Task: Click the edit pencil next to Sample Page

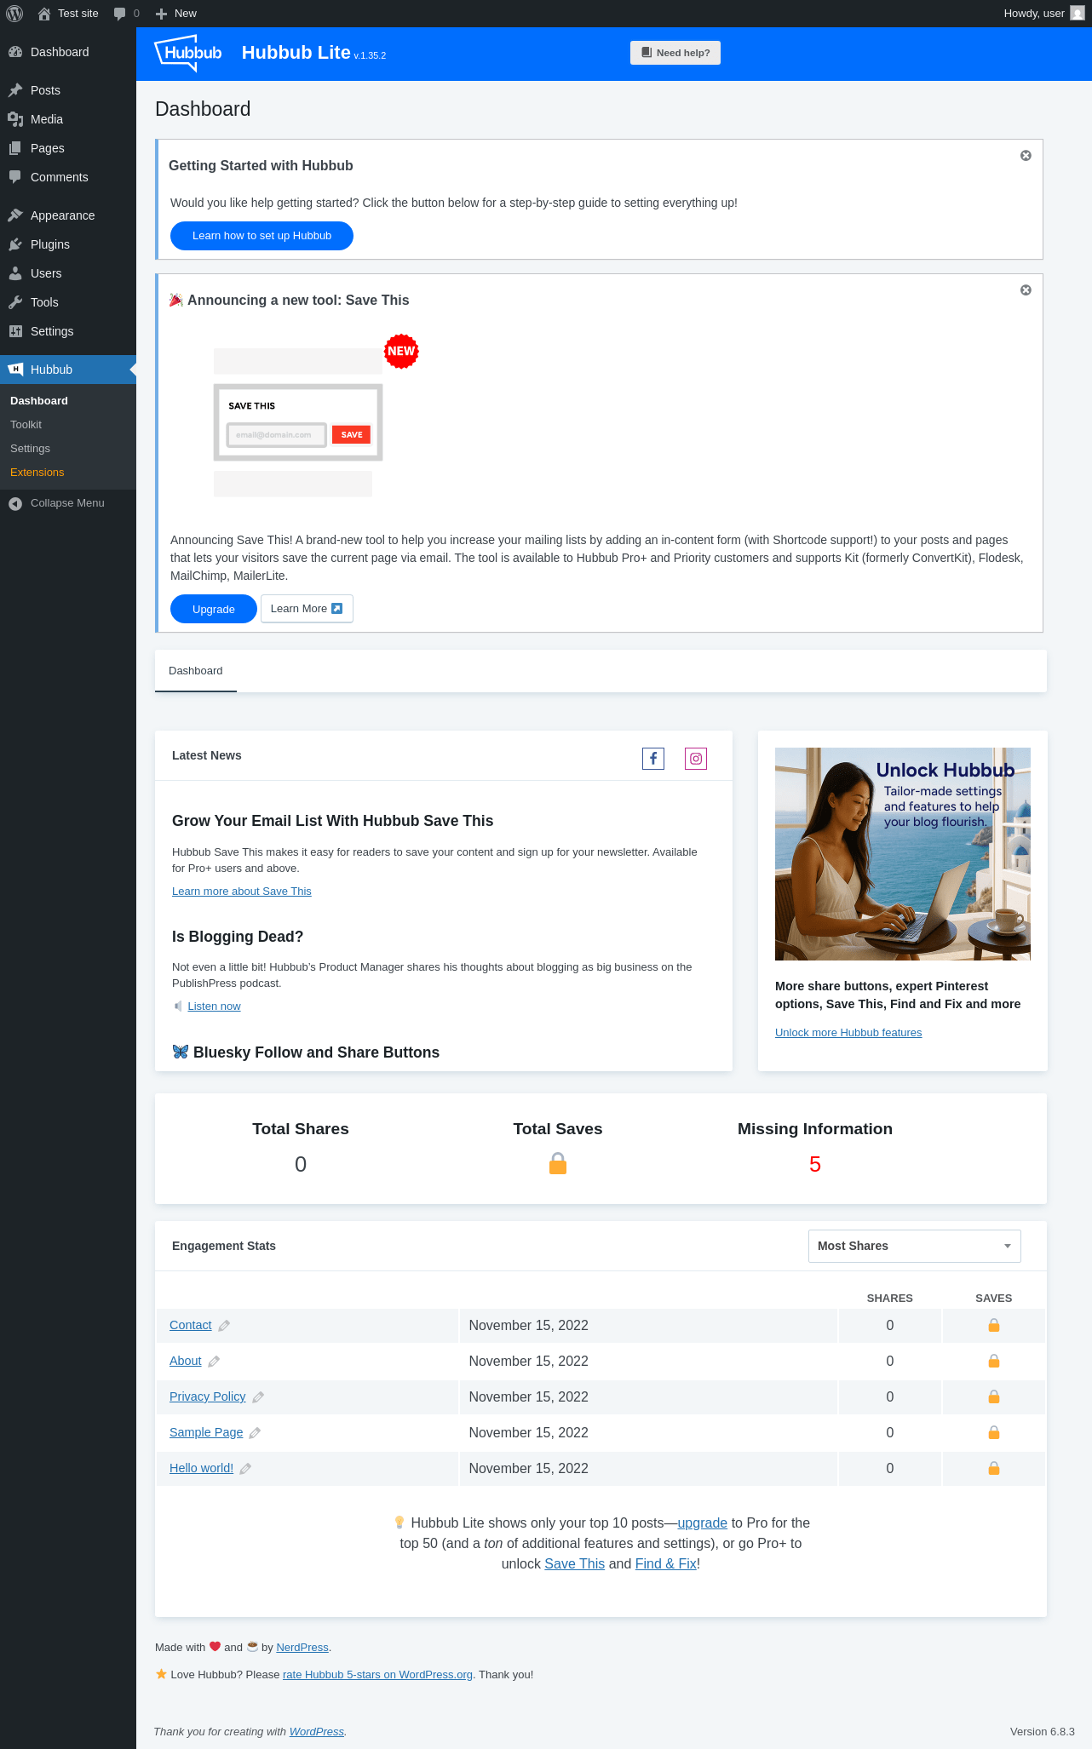Action: click(x=255, y=1433)
